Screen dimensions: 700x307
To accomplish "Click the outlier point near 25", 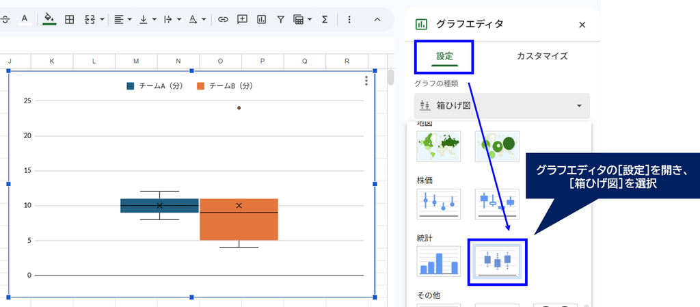I will tap(239, 108).
